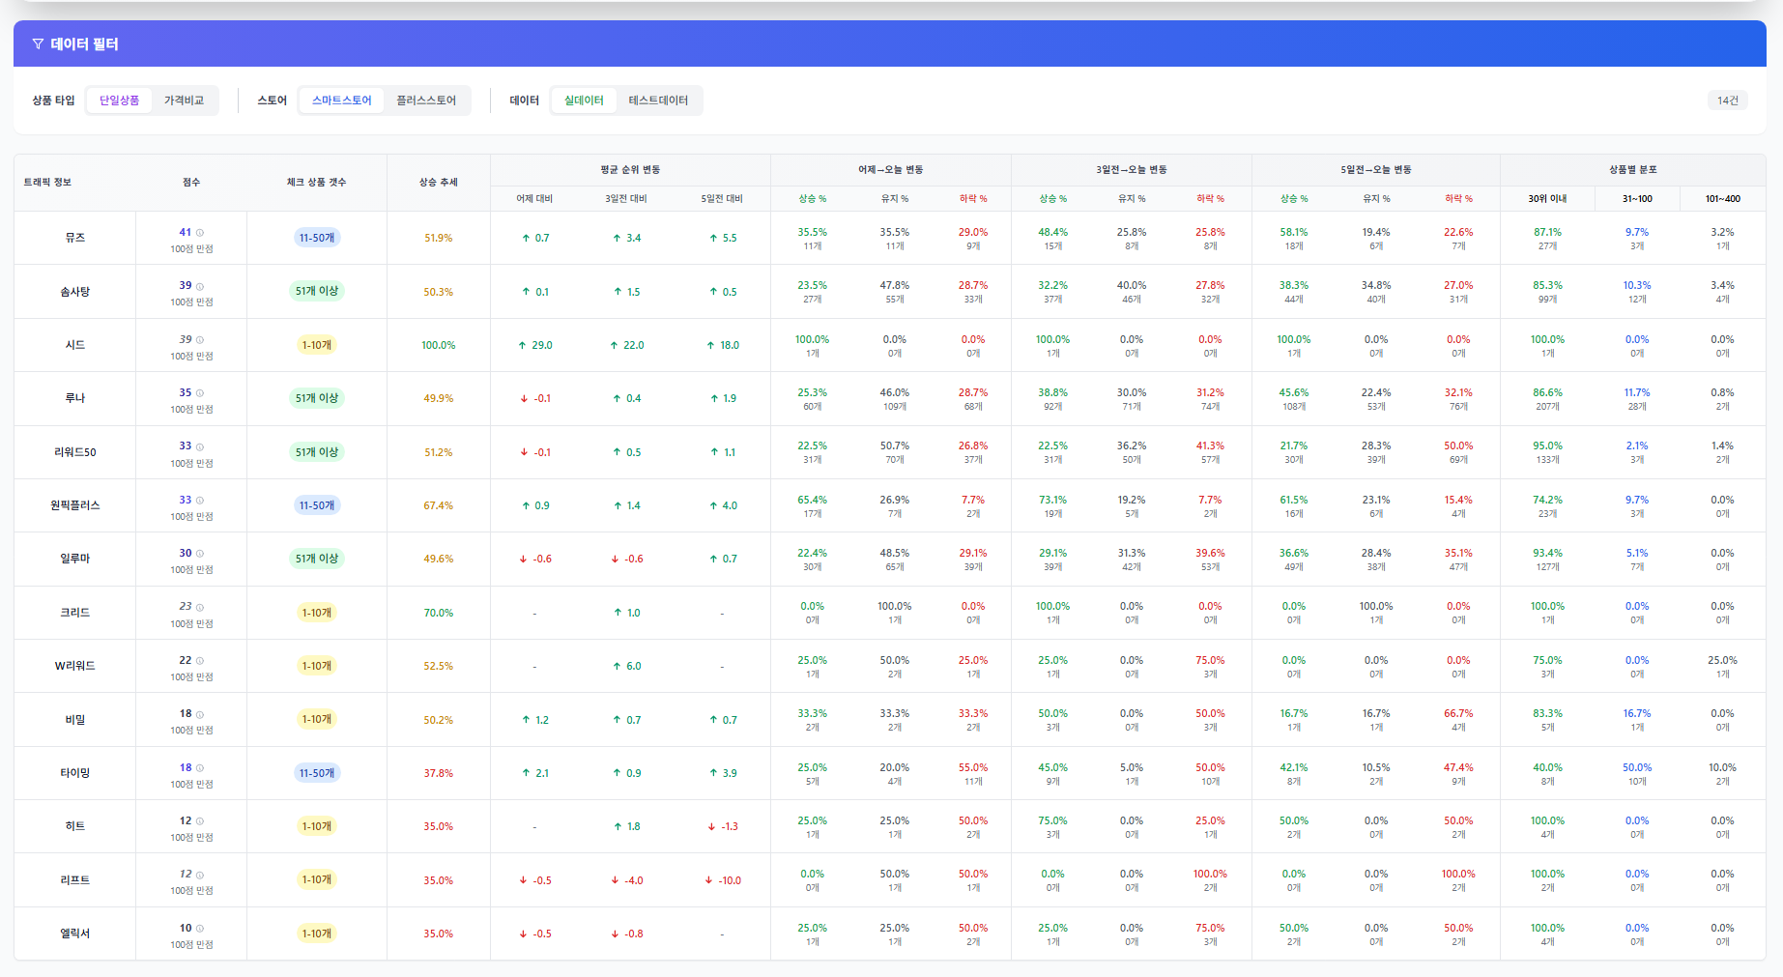Viewport: 1783px width, 977px height.
Task: Click the 평균 순위 변동 group header
Action: [630, 170]
